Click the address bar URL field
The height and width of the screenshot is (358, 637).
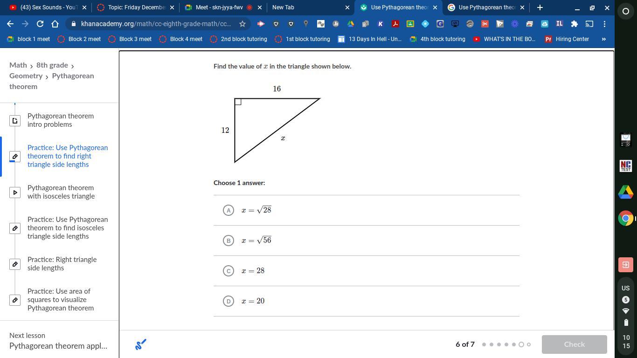coord(156,24)
